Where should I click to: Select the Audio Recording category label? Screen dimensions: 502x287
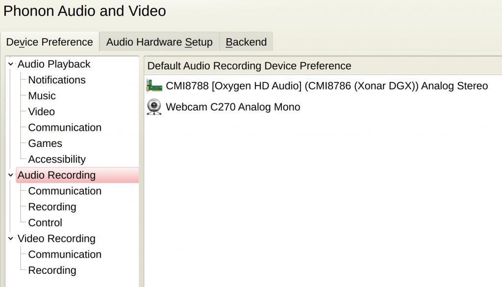57,175
